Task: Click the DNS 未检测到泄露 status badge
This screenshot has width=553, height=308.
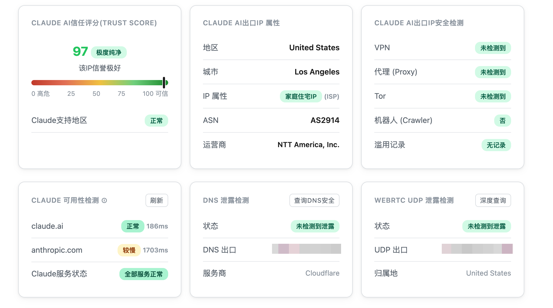Action: (315, 226)
